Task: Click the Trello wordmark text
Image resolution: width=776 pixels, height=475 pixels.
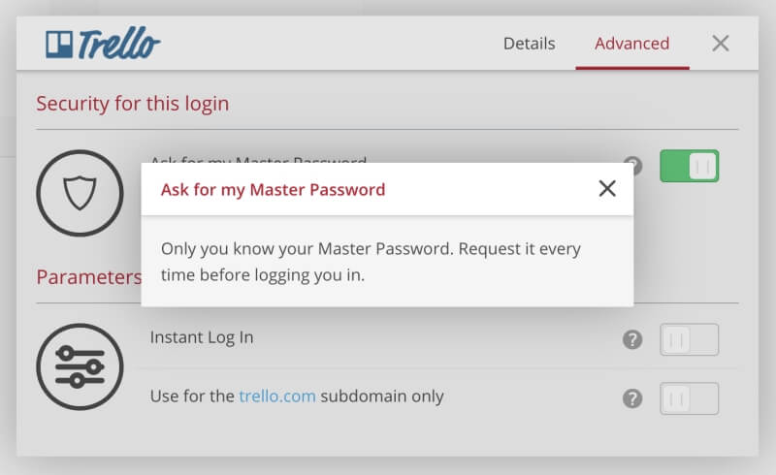Action: click(118, 43)
